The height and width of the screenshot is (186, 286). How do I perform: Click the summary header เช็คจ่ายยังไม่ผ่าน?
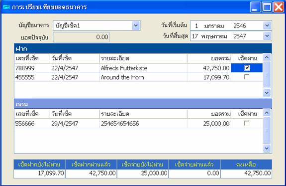pos(142,165)
